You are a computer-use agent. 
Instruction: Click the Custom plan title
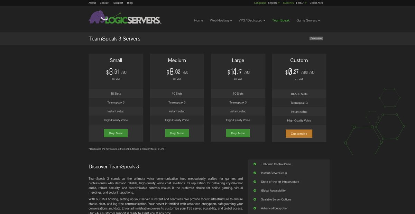point(299,60)
